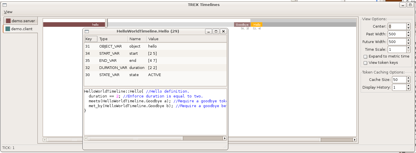Click the Time Scale input field
The height and width of the screenshot is (153, 416).
[397, 49]
